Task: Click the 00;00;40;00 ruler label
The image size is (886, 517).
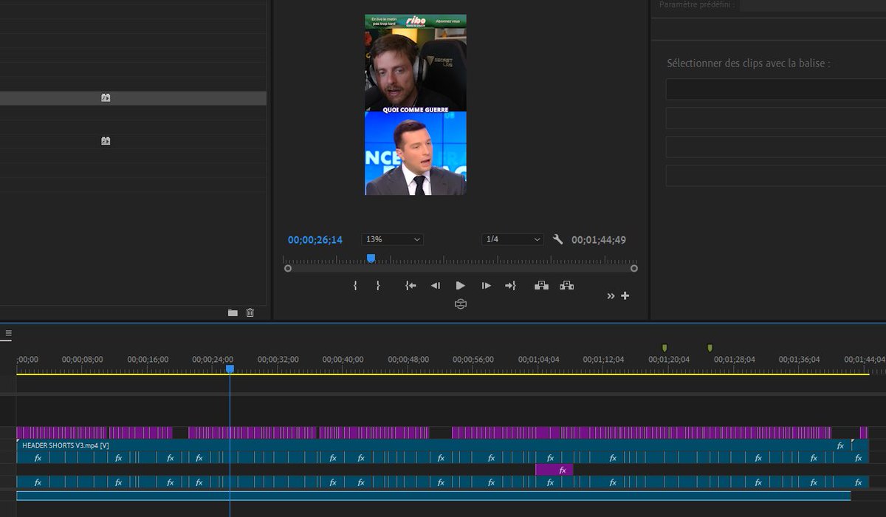Action: 343,360
